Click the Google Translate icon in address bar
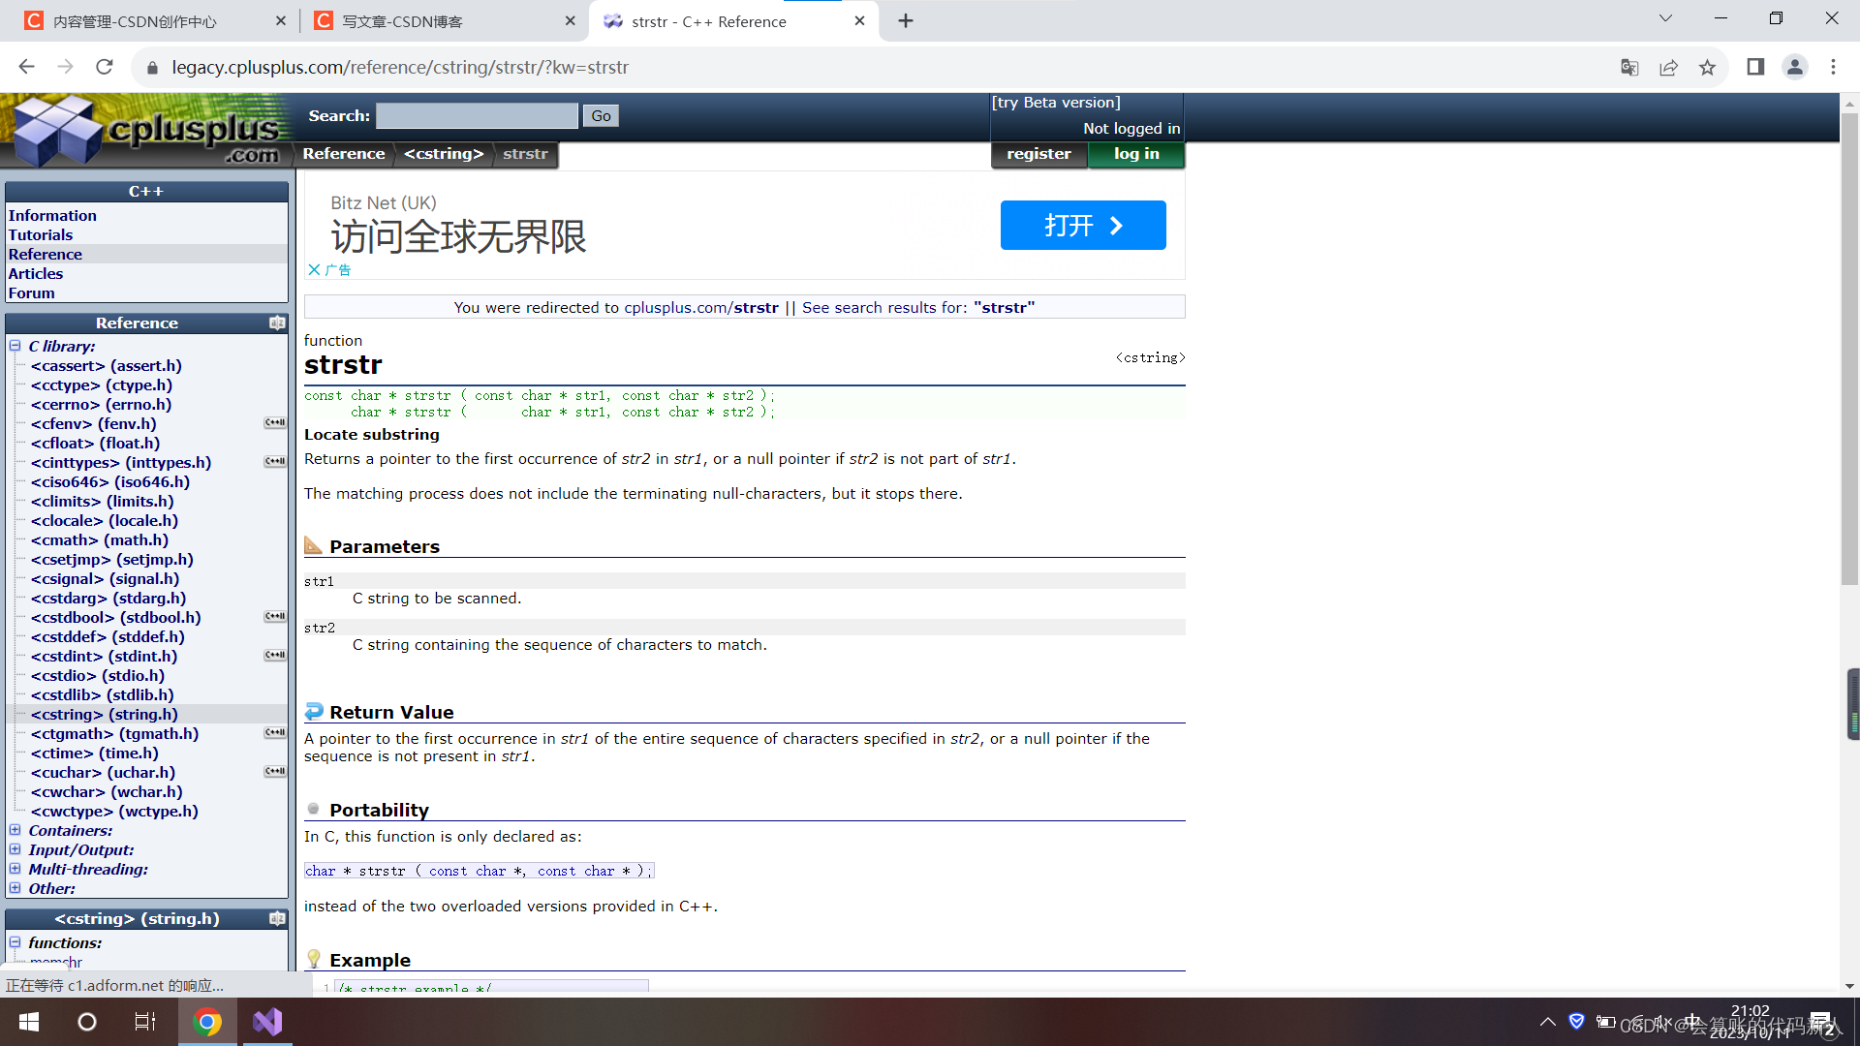Screen dimensions: 1860x1046 [1629, 67]
